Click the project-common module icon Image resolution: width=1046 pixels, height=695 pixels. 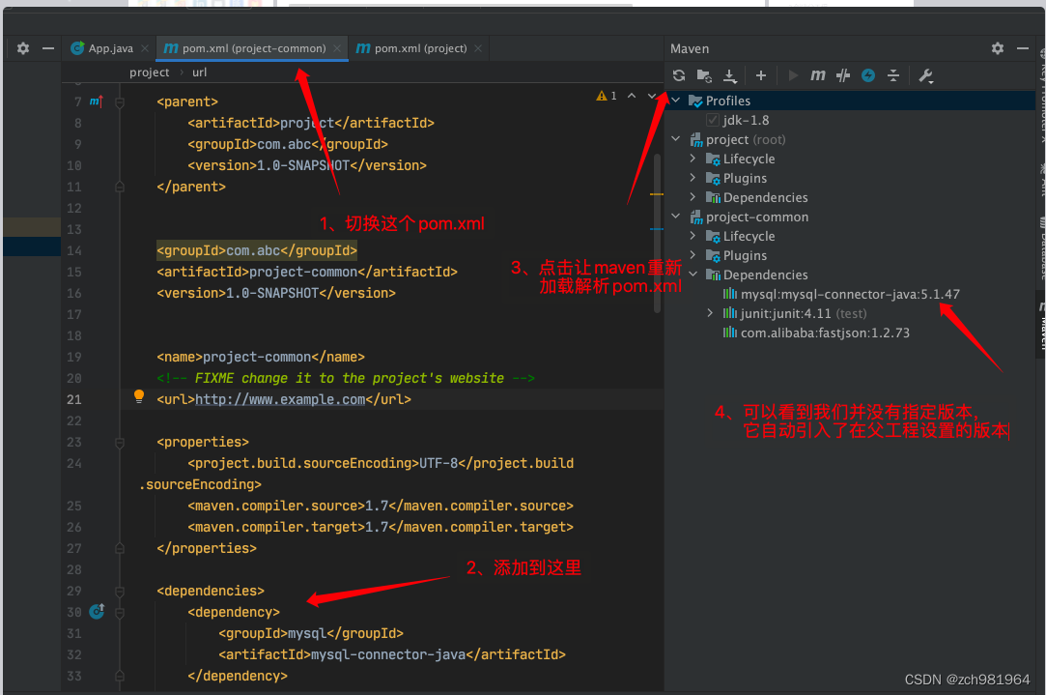696,217
